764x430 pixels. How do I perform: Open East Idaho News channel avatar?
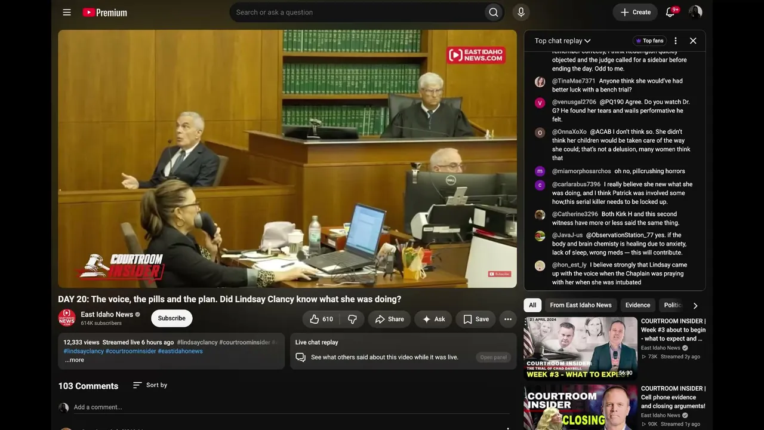click(67, 318)
